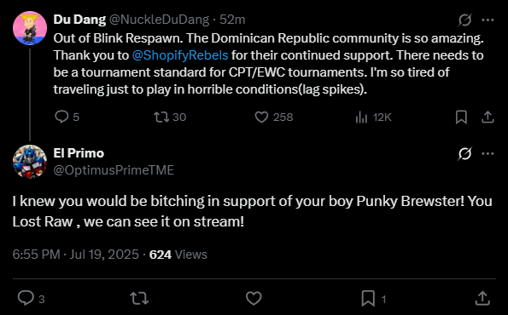Retweet Du Dang's post with 30 reposts

(170, 117)
